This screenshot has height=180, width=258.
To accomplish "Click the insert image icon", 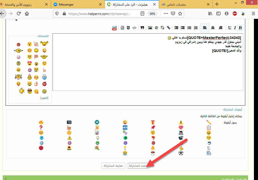I will 150,28.
